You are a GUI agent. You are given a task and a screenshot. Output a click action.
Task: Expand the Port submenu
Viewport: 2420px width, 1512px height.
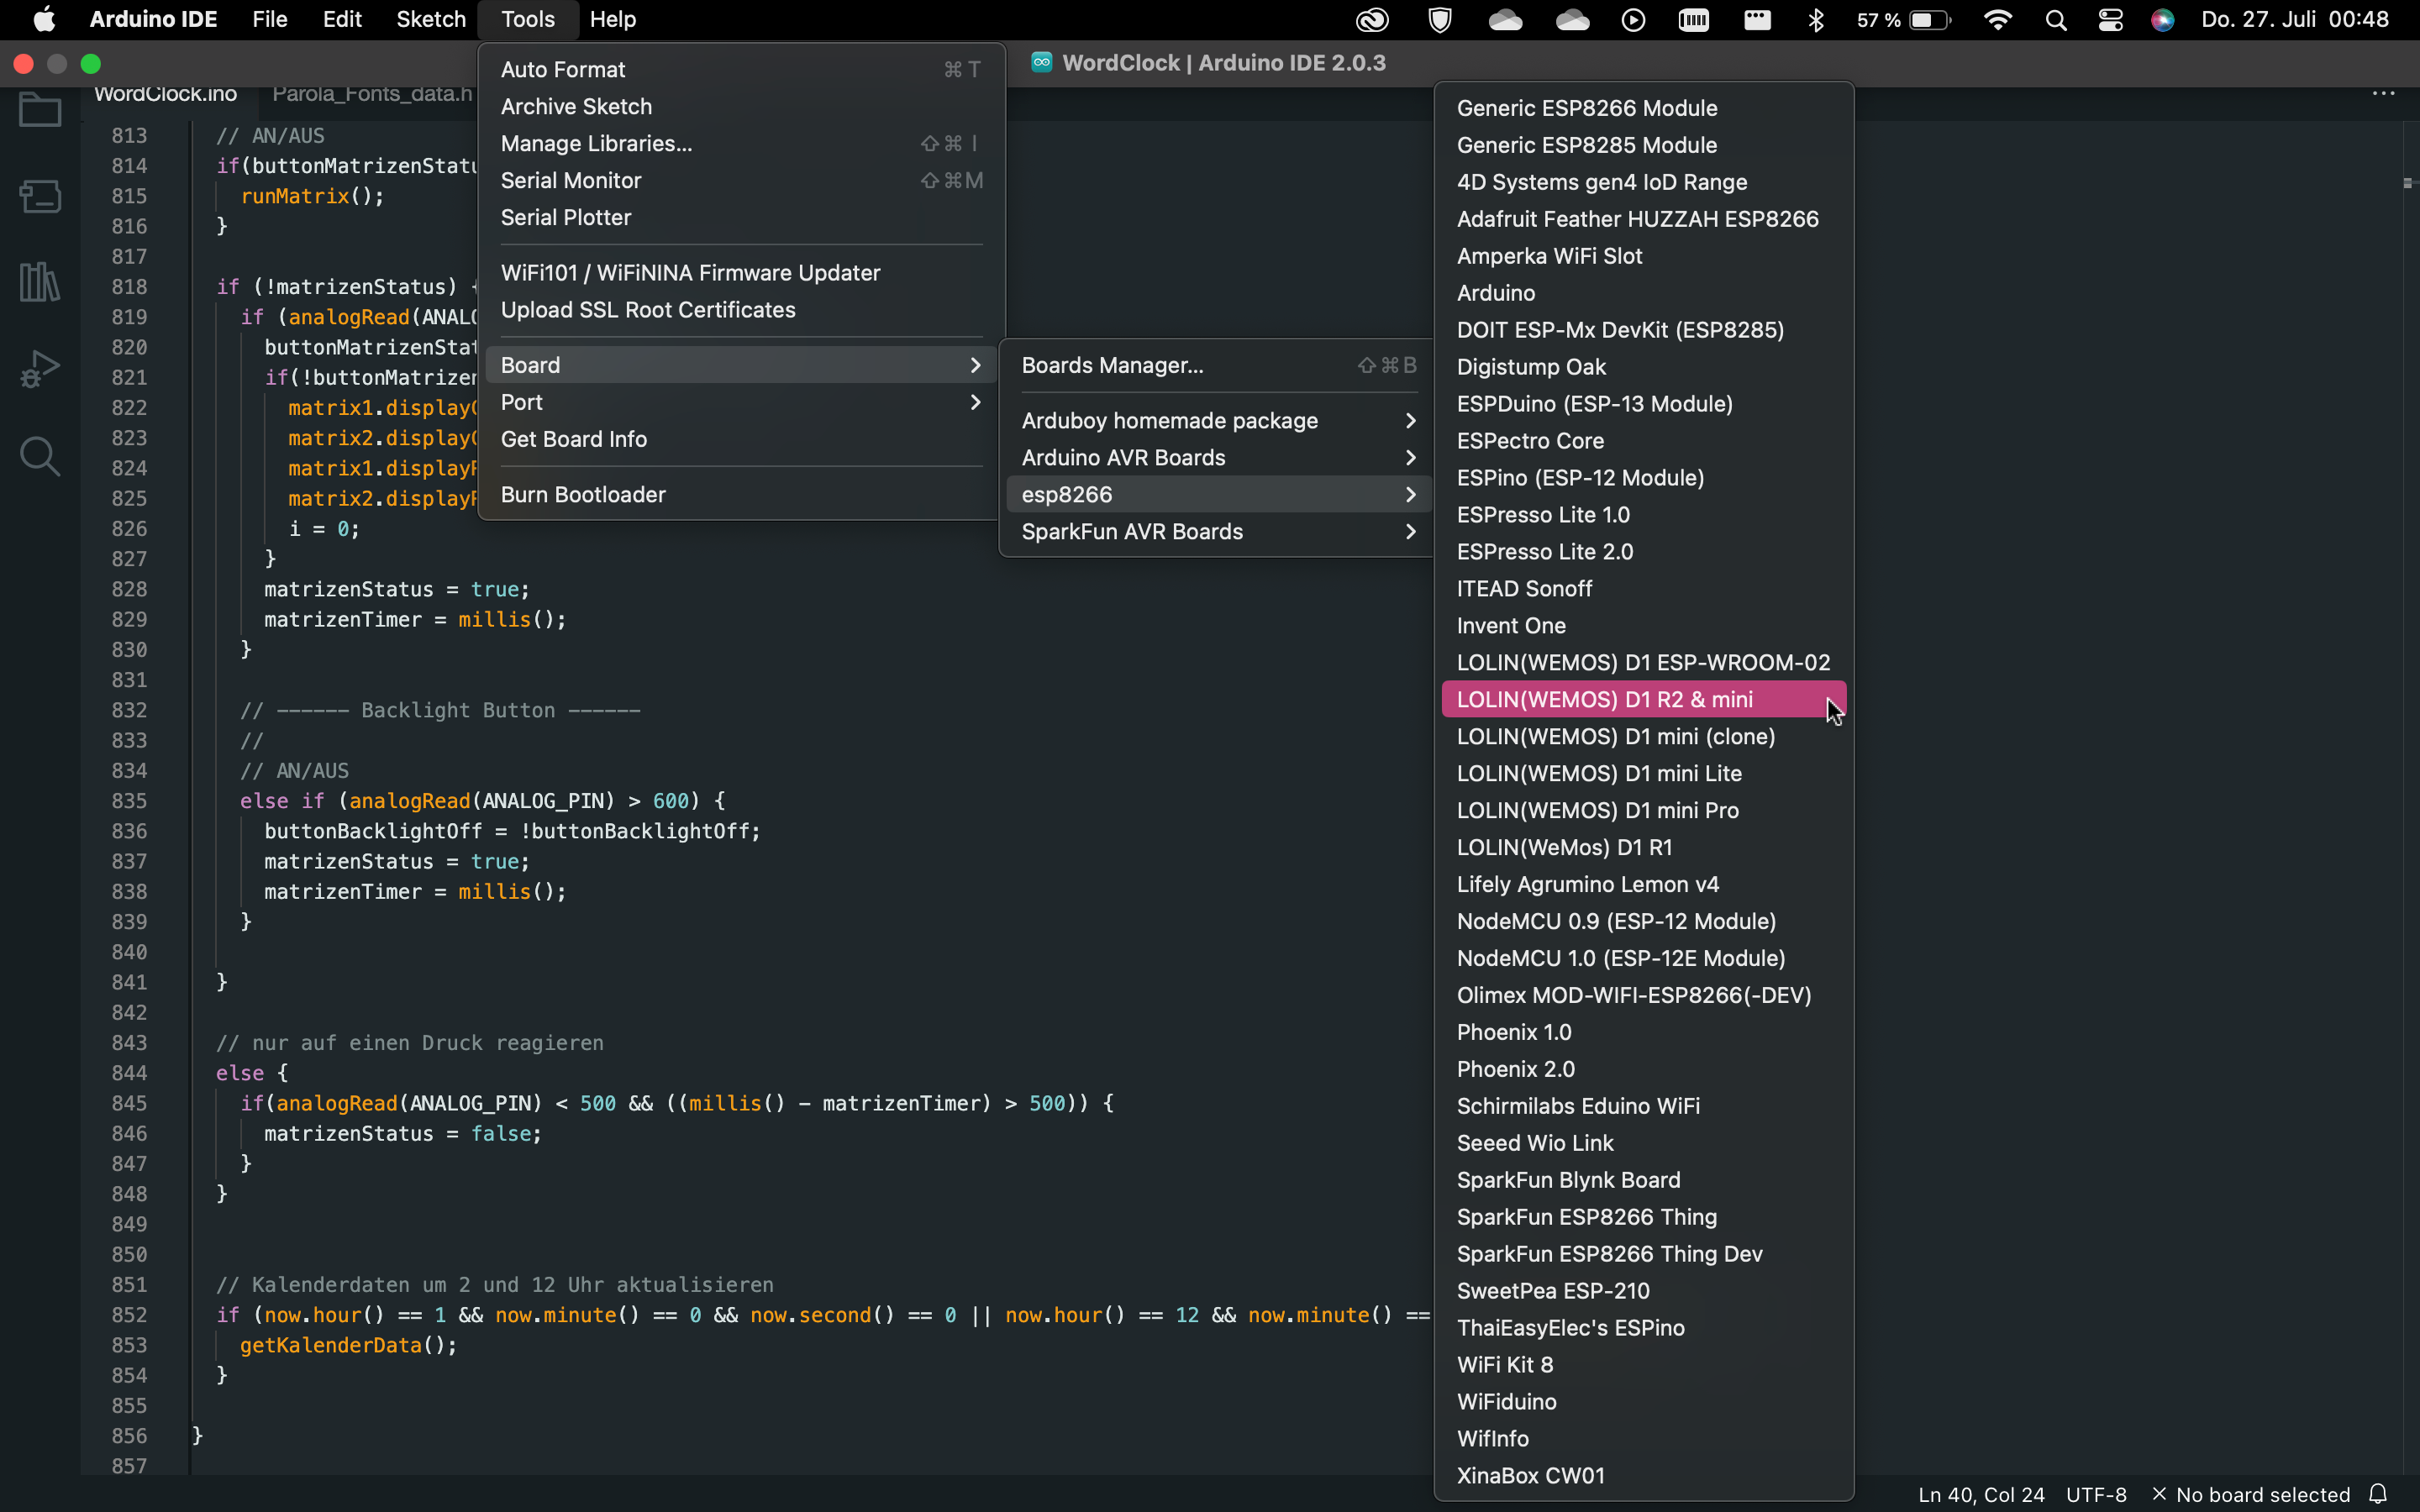[741, 402]
